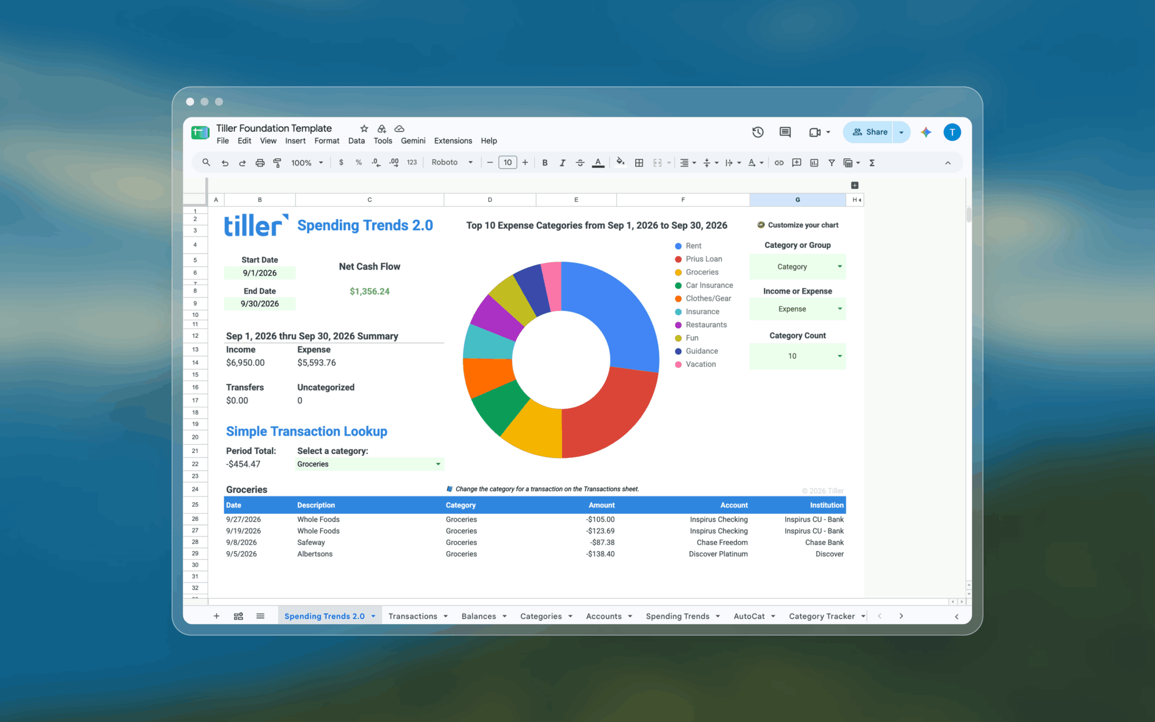The width and height of the screenshot is (1155, 722).
Task: Open the Extensions menu
Action: click(x=453, y=141)
